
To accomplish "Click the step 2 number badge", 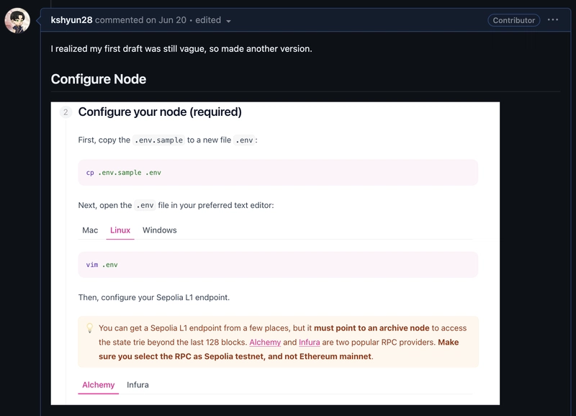I will pyautogui.click(x=66, y=112).
